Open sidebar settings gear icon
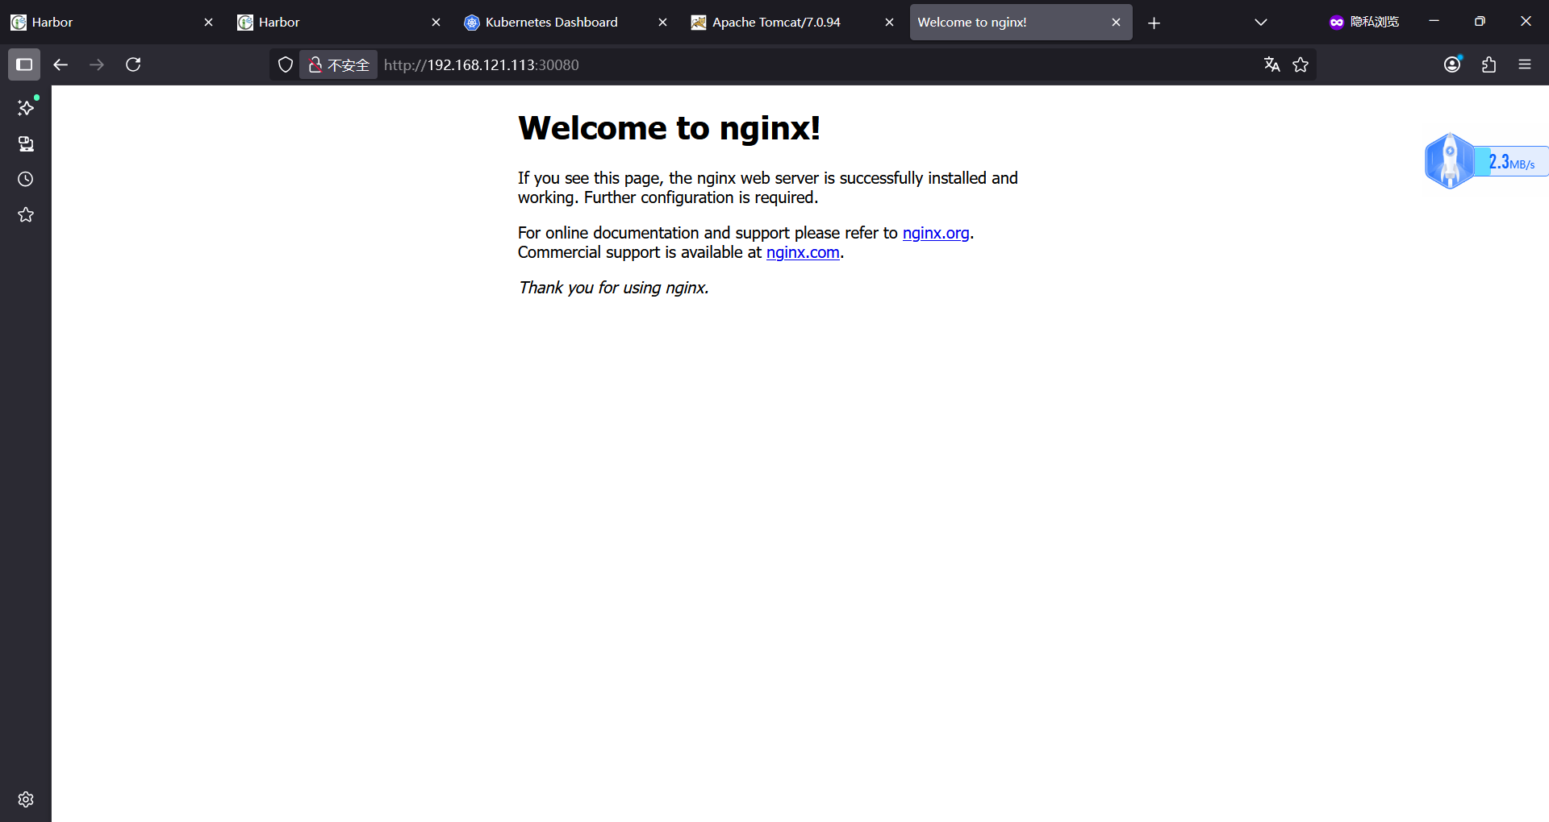Image resolution: width=1549 pixels, height=822 pixels. click(x=26, y=799)
